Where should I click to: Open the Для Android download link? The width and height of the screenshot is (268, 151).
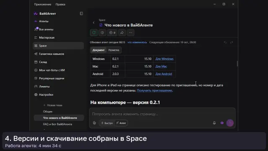[164, 74]
